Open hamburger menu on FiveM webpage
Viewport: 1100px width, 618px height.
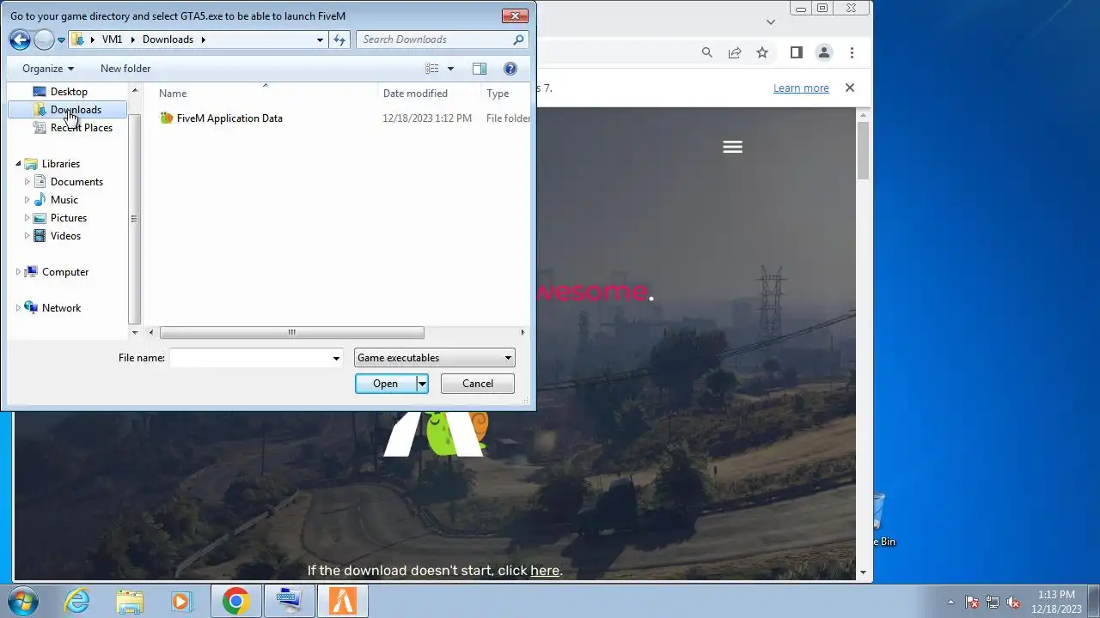click(x=732, y=148)
